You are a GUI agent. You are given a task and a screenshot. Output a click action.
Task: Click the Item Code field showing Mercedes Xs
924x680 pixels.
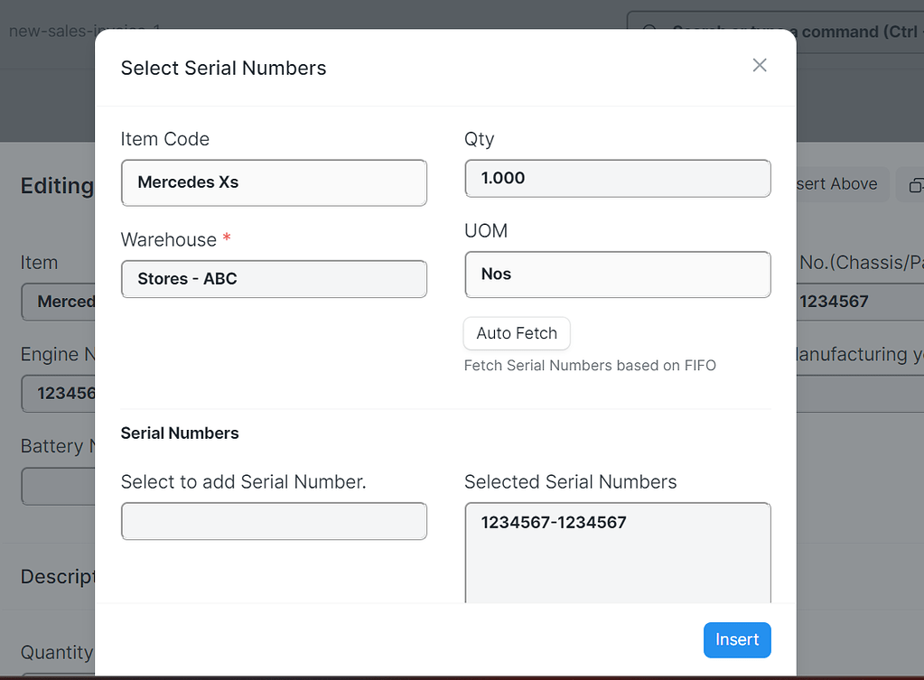click(274, 182)
